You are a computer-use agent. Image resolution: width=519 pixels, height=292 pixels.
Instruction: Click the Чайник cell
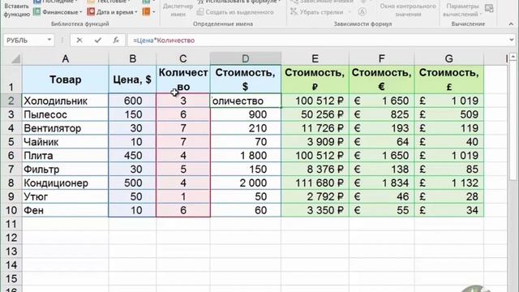65,142
